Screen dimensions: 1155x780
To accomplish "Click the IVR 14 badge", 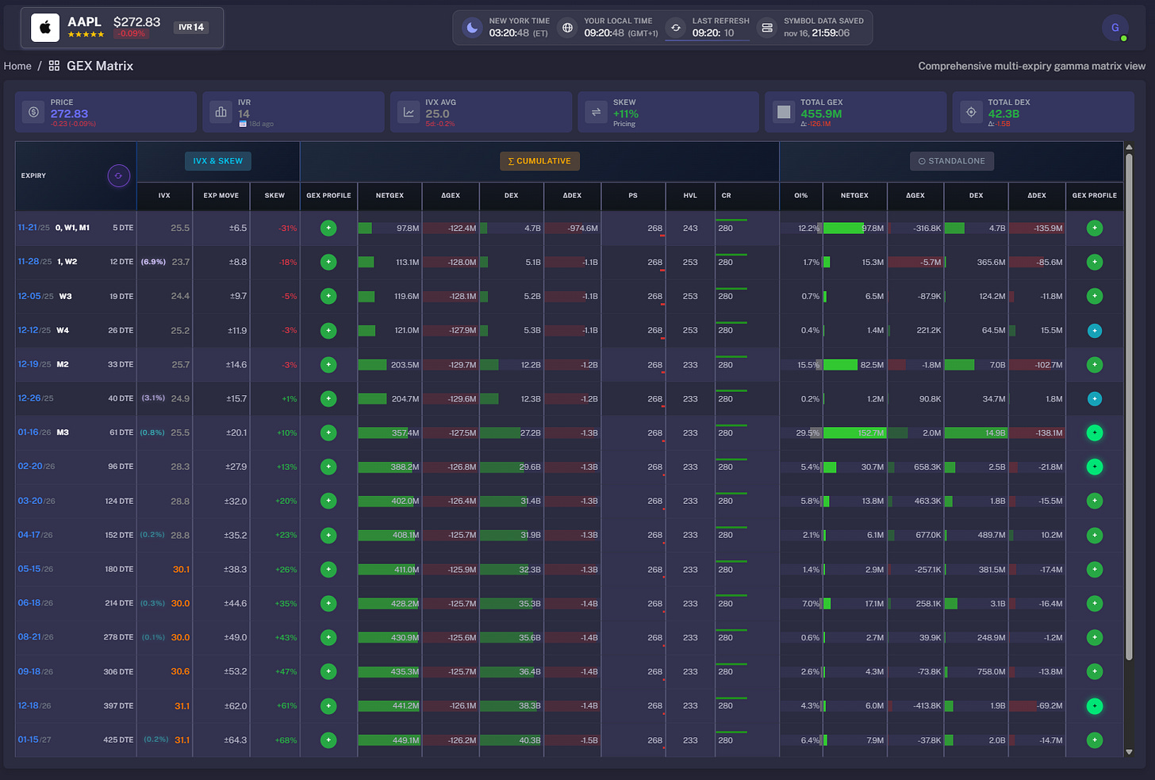I will click(191, 27).
